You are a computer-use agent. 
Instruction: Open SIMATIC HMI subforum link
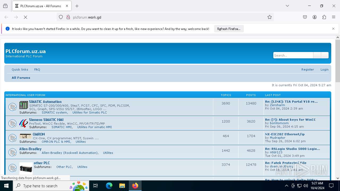[62, 127]
